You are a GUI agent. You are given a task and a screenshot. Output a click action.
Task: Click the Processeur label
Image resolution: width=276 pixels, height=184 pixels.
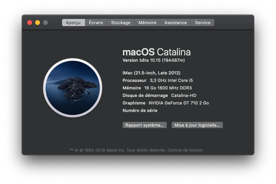[134, 80]
